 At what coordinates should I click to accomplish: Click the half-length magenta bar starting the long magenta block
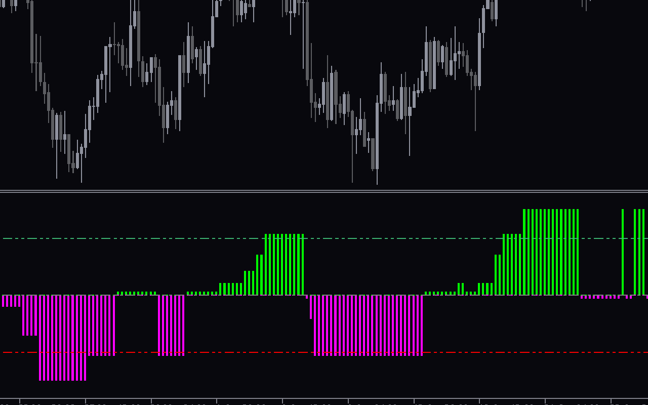311,307
